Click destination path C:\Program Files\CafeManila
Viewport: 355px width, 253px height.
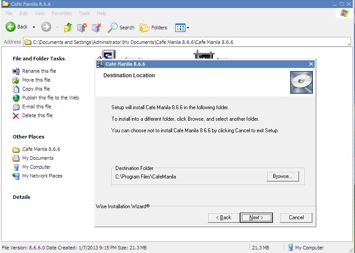tap(146, 177)
